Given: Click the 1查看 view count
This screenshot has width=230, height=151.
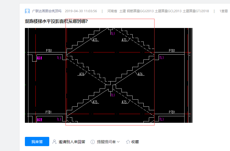Looking at the screenshot, I should tap(224, 11).
